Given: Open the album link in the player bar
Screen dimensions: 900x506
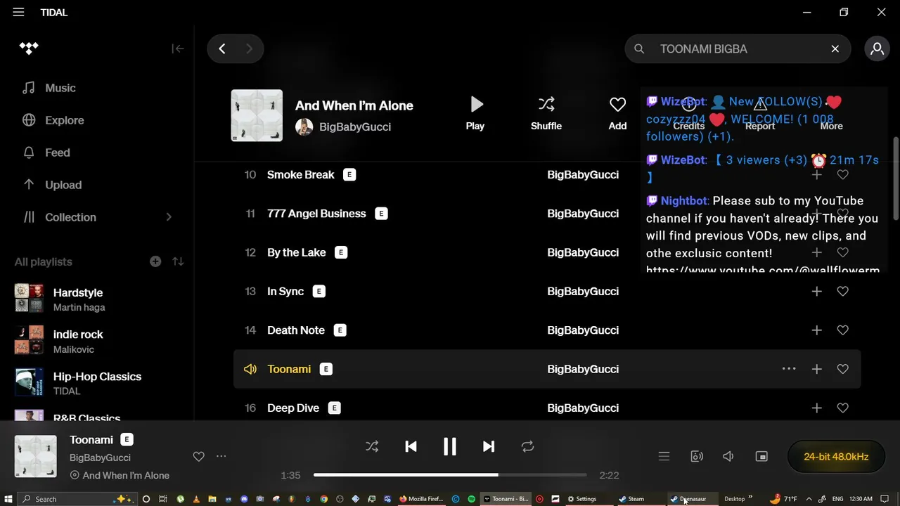Looking at the screenshot, I should point(126,475).
